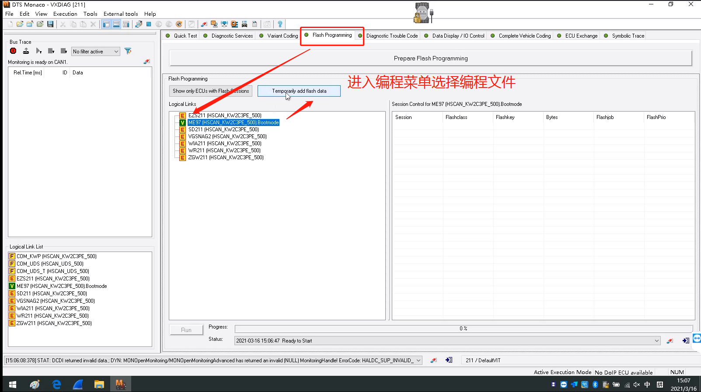
Task: Open the Execution menu
Action: (x=65, y=14)
